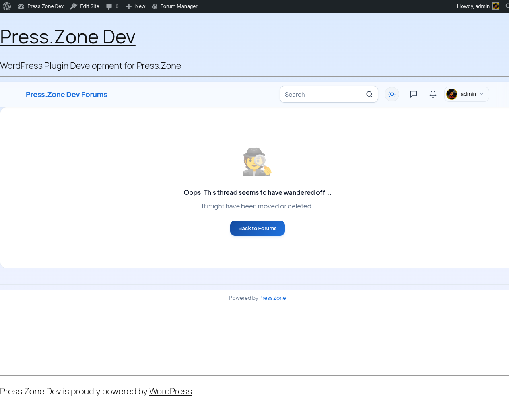Click 'Oops! This thread seems to have wandered off...' text
Image resolution: width=509 pixels, height=406 pixels.
[258, 192]
